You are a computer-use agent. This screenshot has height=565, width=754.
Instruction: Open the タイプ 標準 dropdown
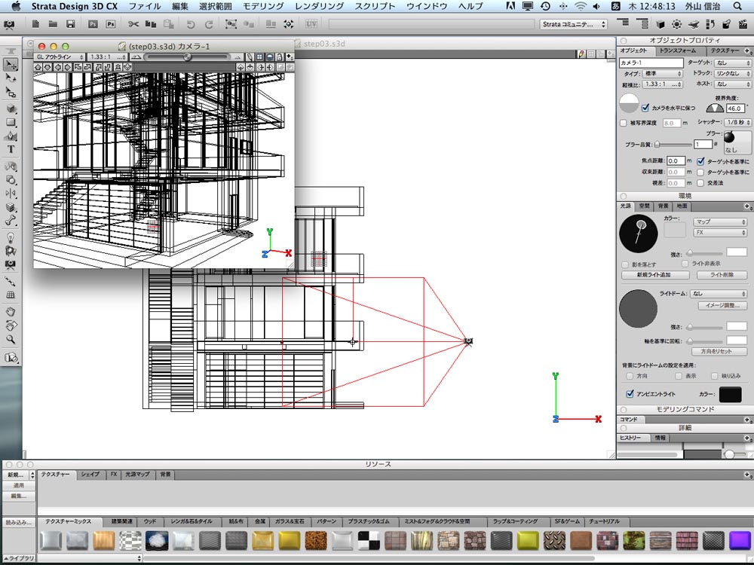(663, 74)
